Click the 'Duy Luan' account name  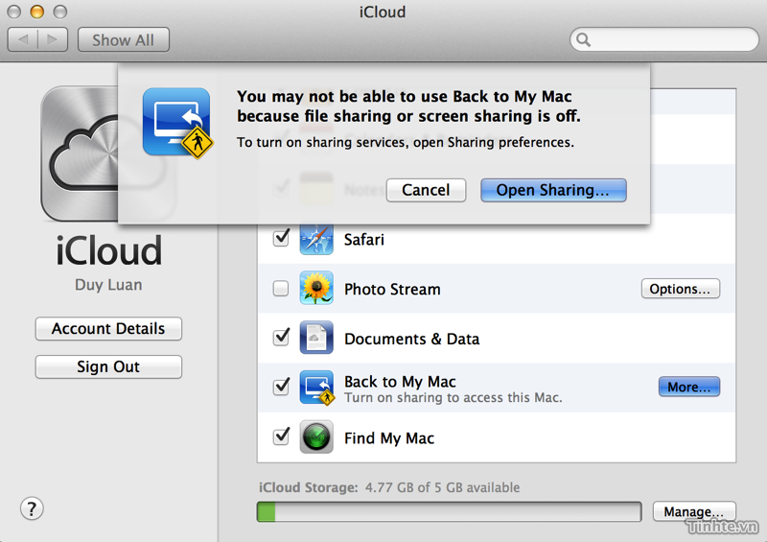point(108,285)
